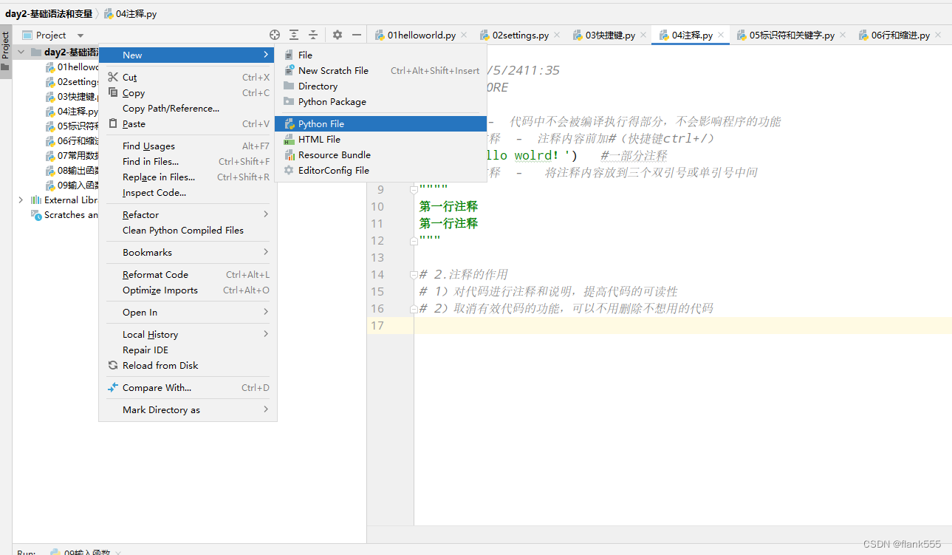This screenshot has width=952, height=555.
Task: Select Replace in Files option
Action: 188,177
